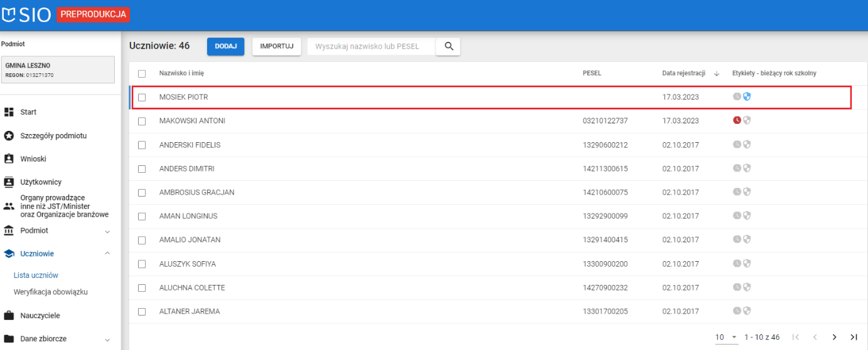Click the sort arrow beside Data rejestracji

[717, 73]
